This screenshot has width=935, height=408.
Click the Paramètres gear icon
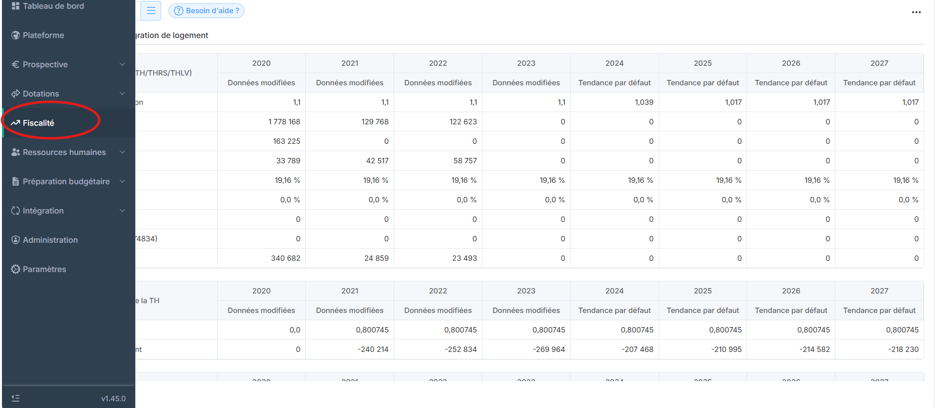(15, 269)
